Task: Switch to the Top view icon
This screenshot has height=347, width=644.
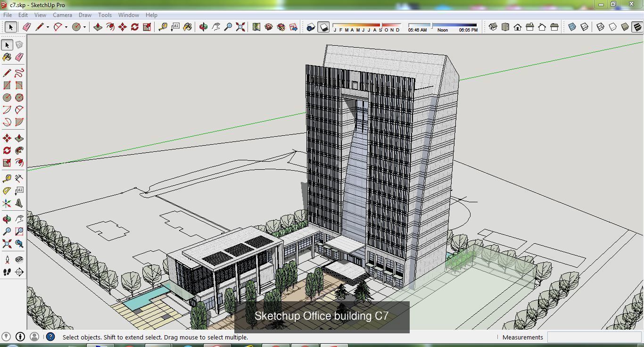Action: point(505,27)
